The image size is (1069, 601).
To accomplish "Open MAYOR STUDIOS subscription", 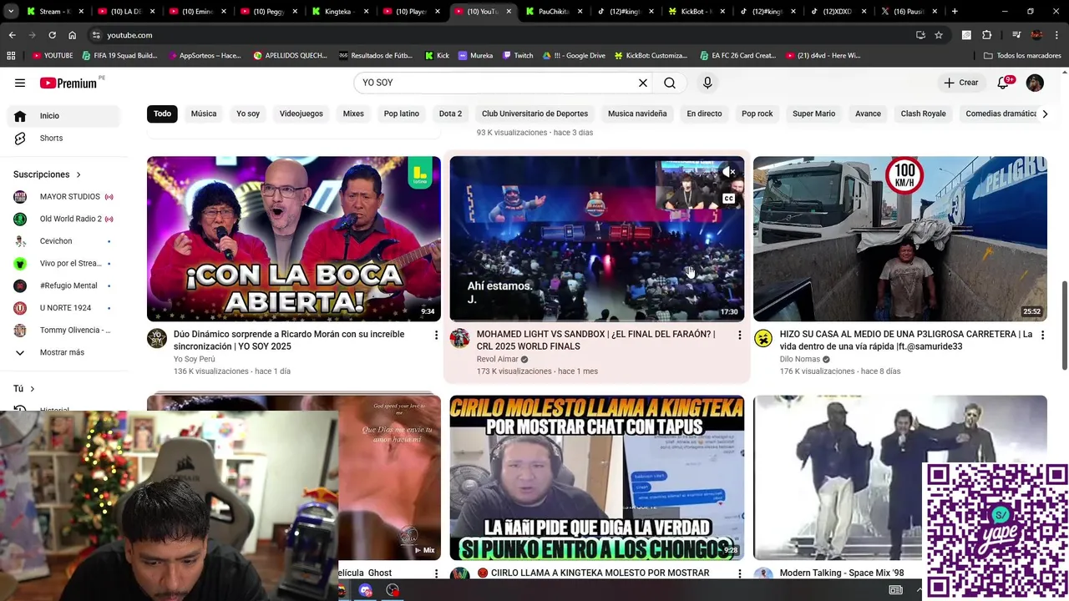I will pyautogui.click(x=64, y=196).
